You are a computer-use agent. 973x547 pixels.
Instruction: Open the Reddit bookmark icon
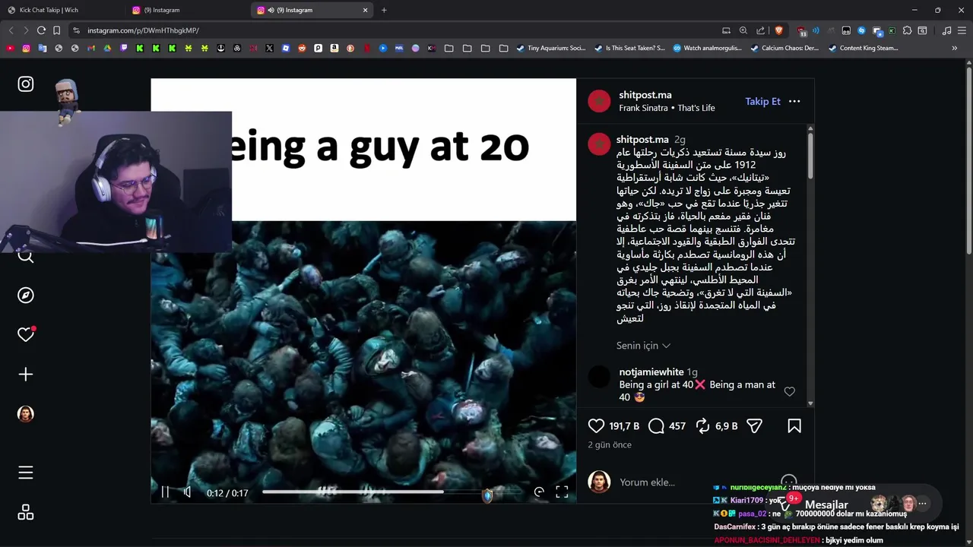coord(302,48)
